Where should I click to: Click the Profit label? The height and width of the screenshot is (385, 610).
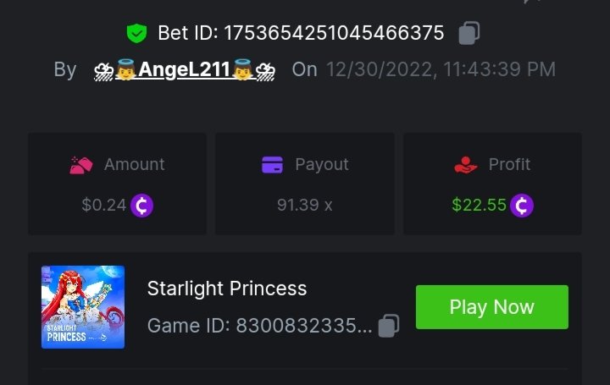click(x=509, y=164)
